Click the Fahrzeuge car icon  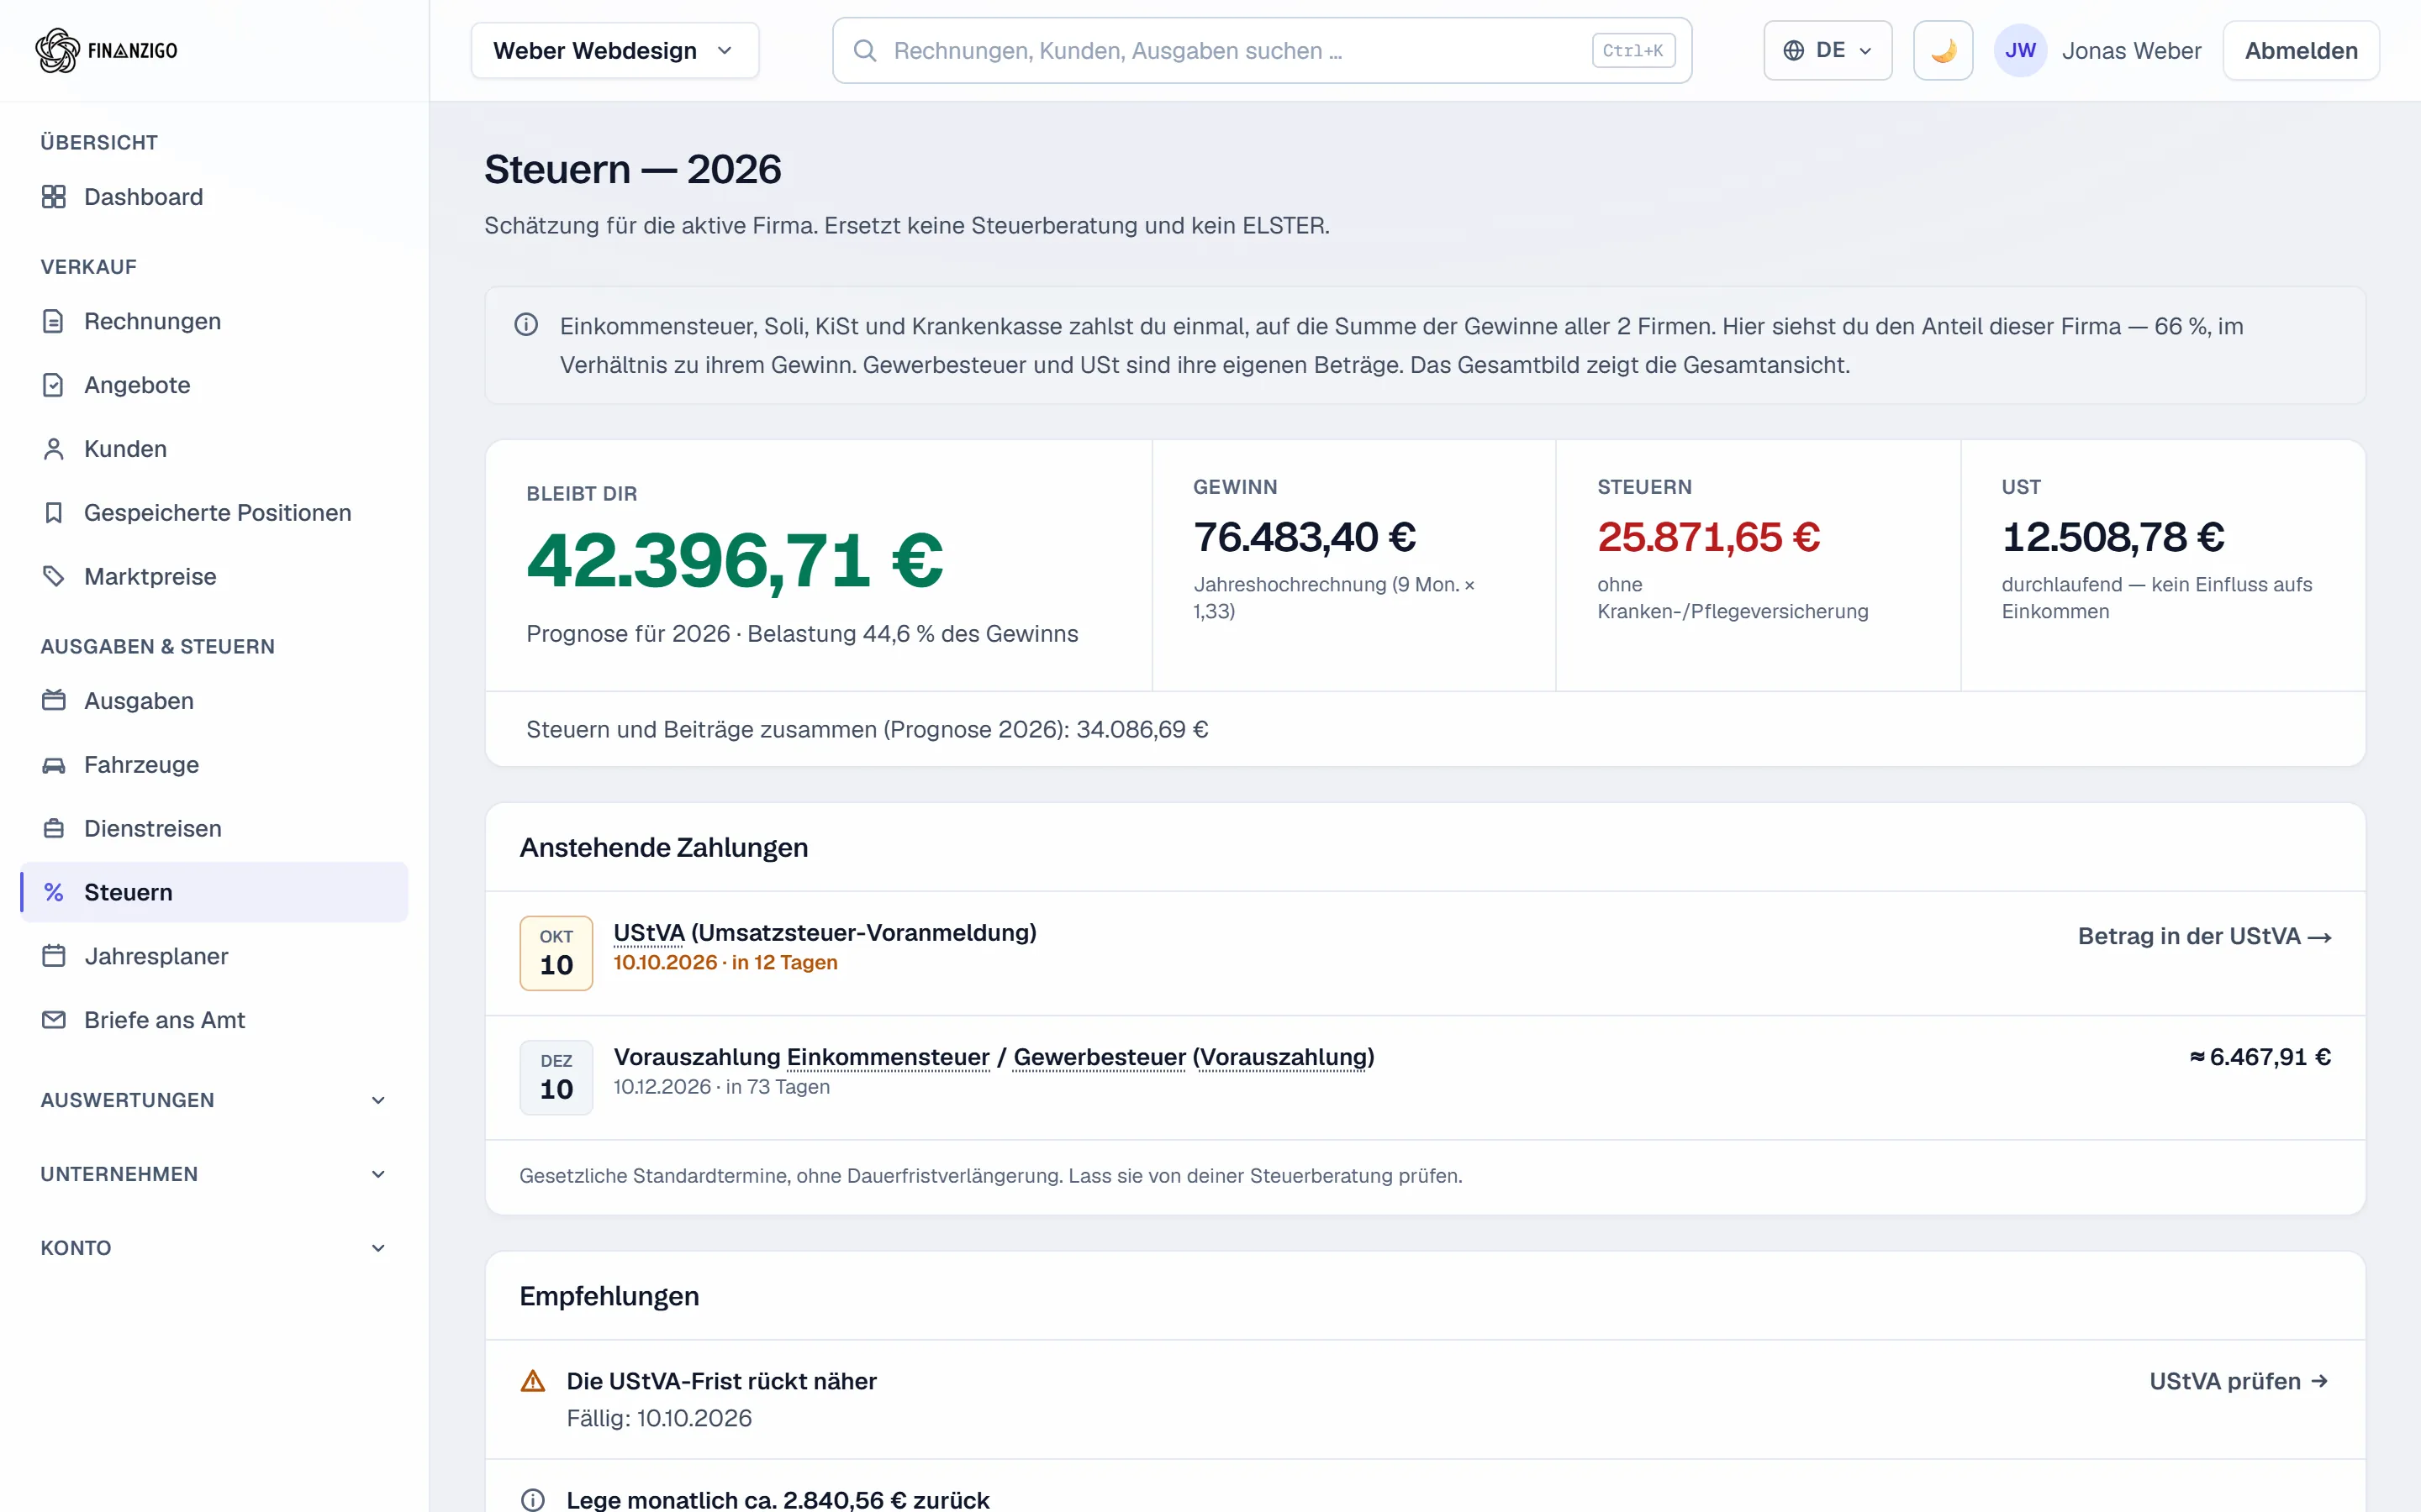[x=54, y=765]
